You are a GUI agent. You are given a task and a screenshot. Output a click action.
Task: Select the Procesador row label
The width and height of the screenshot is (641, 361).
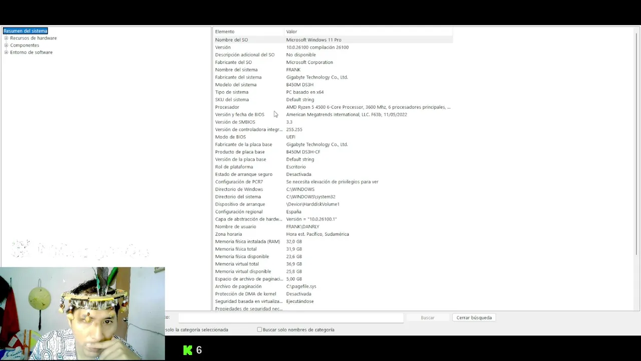(x=227, y=107)
